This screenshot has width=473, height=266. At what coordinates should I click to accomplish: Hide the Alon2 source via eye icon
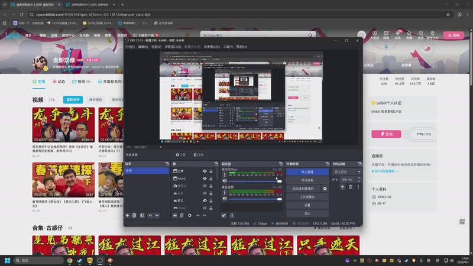point(205,179)
